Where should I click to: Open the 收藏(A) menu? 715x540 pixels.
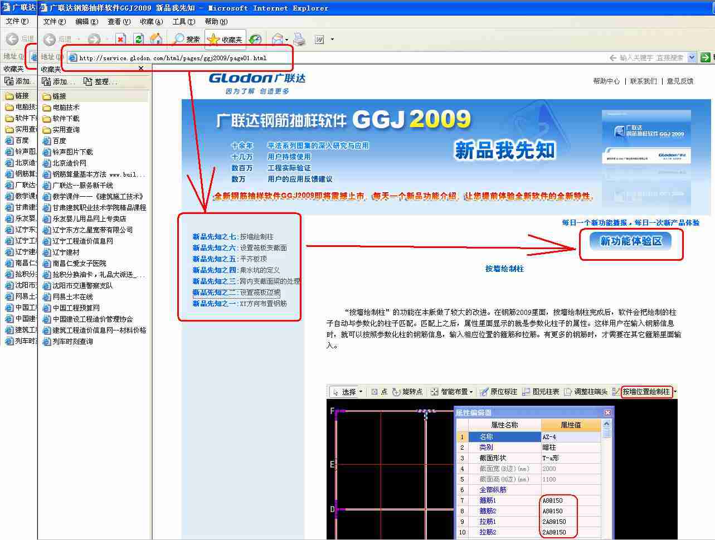(x=151, y=21)
